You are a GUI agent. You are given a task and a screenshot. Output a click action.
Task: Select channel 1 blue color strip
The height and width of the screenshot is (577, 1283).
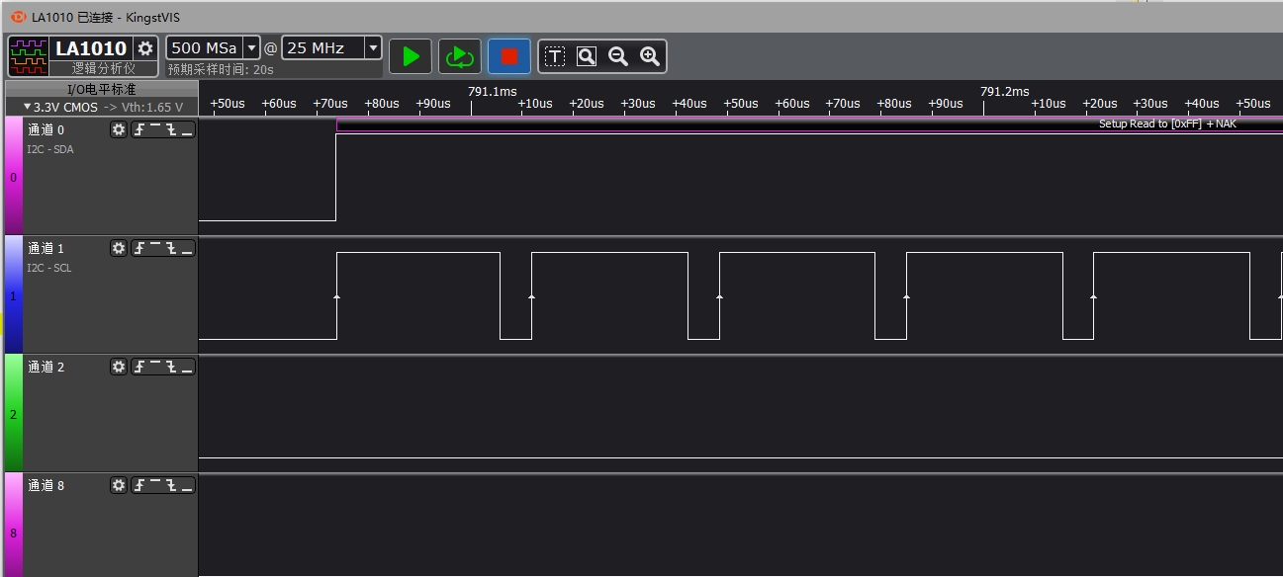(x=13, y=294)
